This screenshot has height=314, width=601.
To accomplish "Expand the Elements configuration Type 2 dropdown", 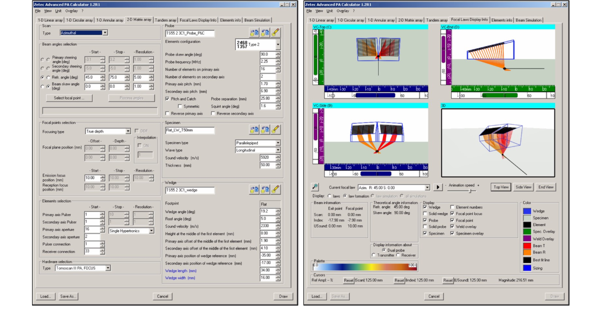I will pyautogui.click(x=278, y=44).
